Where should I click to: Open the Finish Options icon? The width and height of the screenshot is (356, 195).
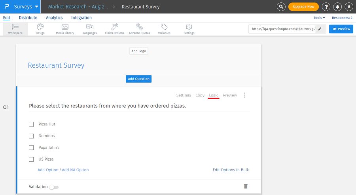click(115, 27)
